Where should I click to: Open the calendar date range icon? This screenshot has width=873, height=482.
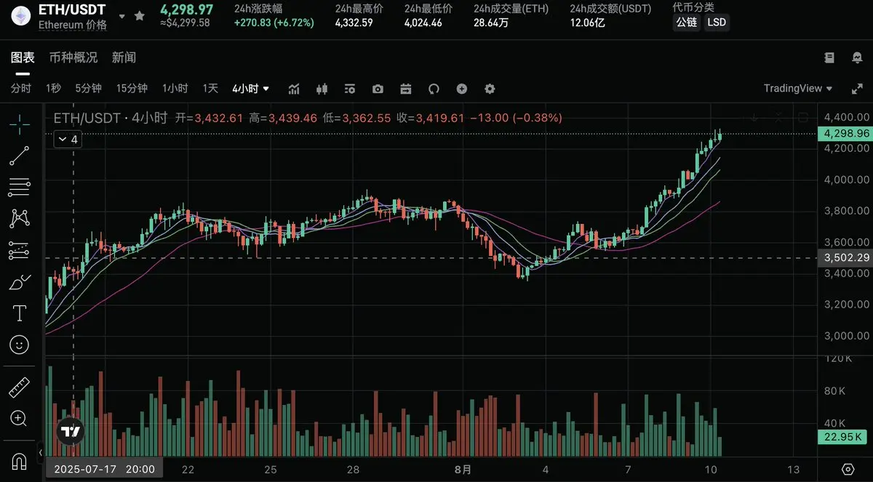coord(406,89)
